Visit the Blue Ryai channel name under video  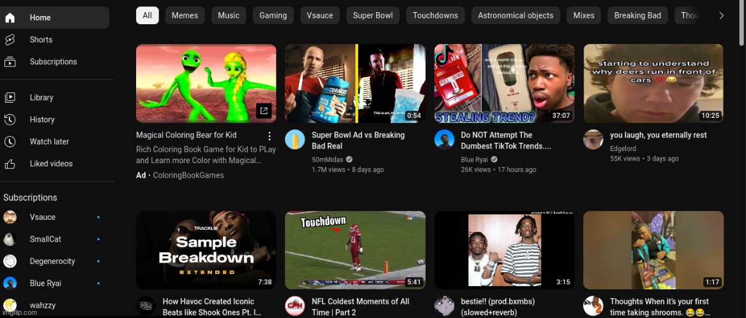pos(475,159)
